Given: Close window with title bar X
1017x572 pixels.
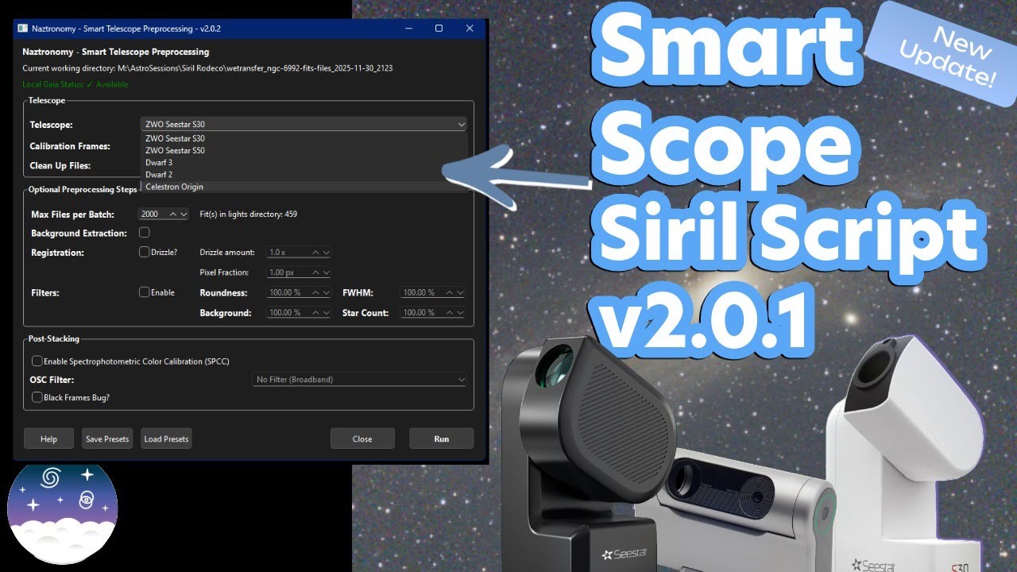Looking at the screenshot, I should tap(470, 28).
